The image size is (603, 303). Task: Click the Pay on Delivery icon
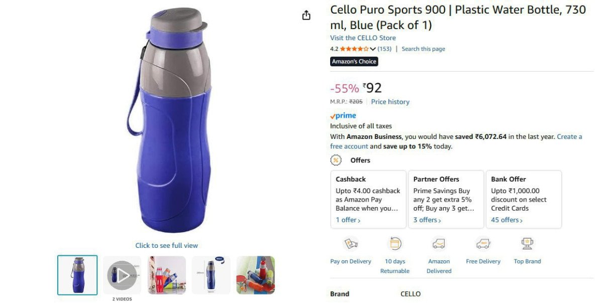coord(350,244)
